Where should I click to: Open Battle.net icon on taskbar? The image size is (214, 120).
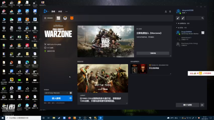pyautogui.click(x=101, y=118)
